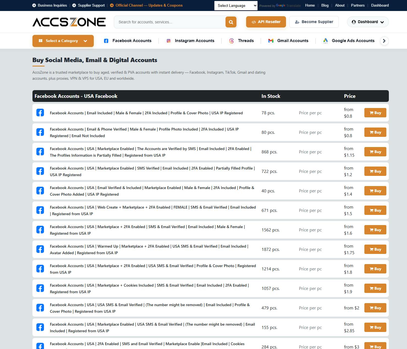
Task: Buy the $1.8 accounts with 1214 pcs.
Action: [375, 269]
